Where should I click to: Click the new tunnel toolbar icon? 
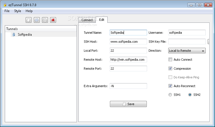pos(28,20)
